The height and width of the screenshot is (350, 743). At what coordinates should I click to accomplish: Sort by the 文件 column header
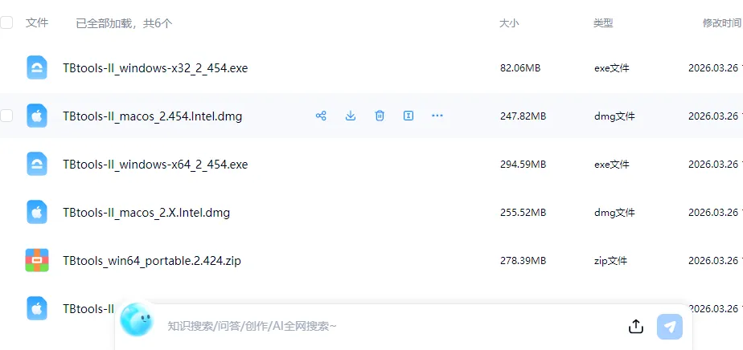[37, 22]
